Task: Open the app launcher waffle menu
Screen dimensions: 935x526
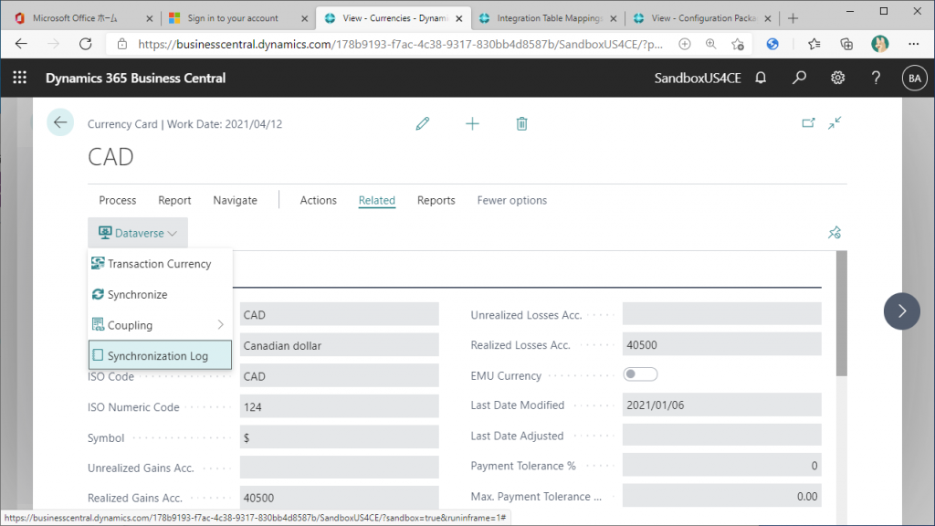Action: pos(20,78)
